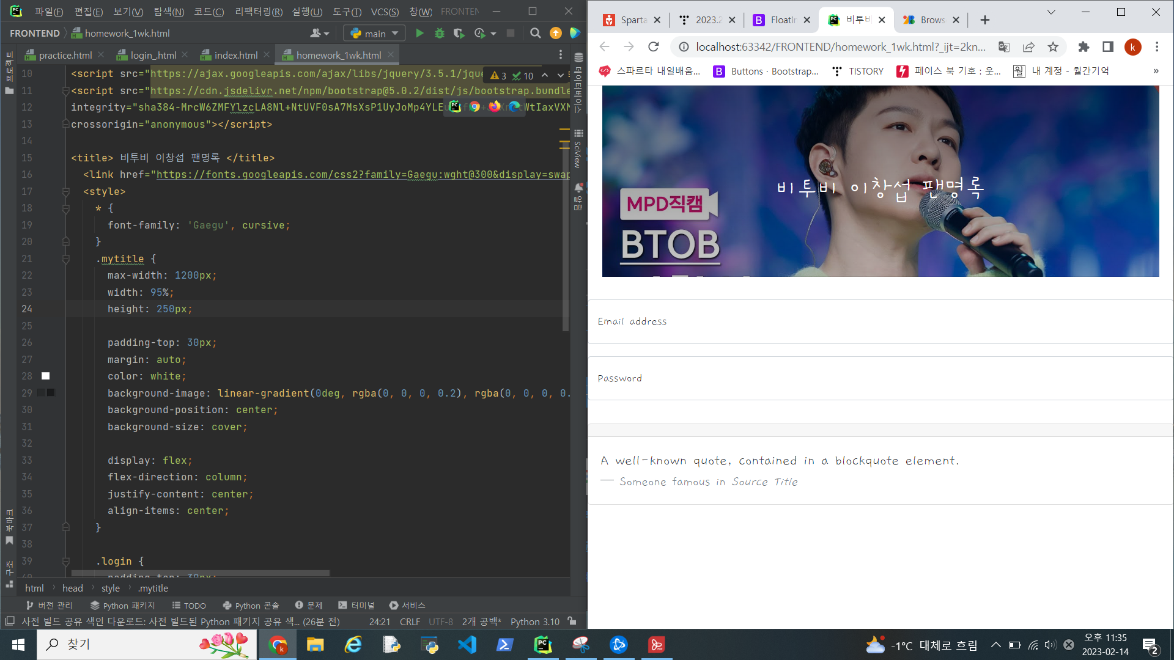Click the orange IDE update arrow icon

[556, 33]
